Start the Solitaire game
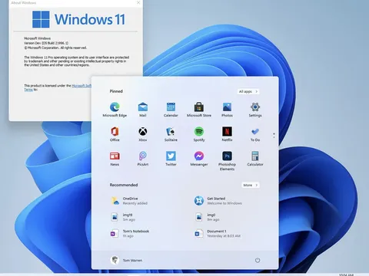 click(171, 134)
